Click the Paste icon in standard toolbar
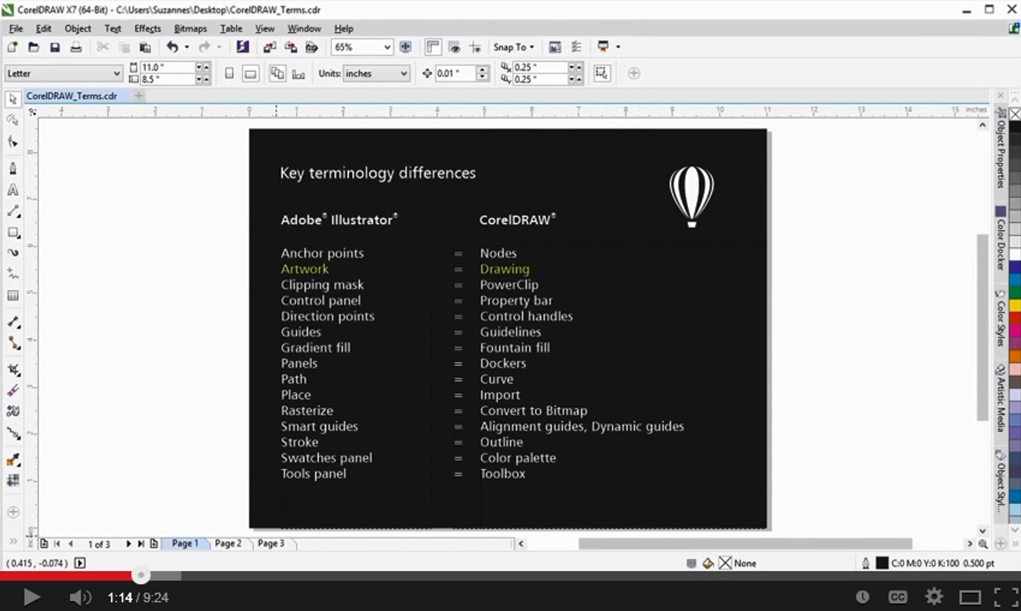Image resolution: width=1021 pixels, height=611 pixels. click(x=145, y=47)
